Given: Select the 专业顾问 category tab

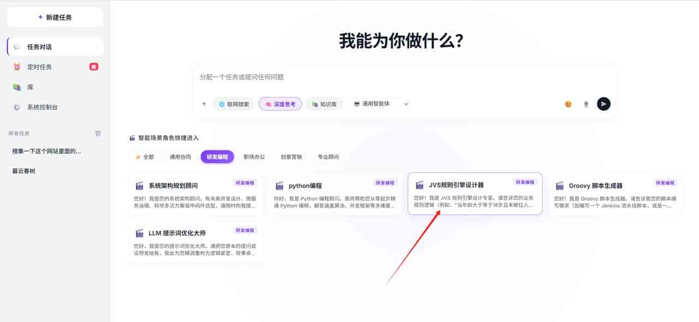Looking at the screenshot, I should tap(329, 157).
